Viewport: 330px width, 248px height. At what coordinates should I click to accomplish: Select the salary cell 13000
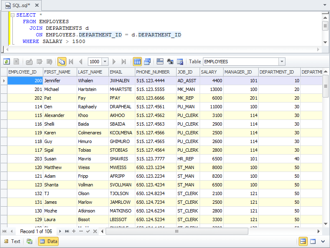(212, 89)
